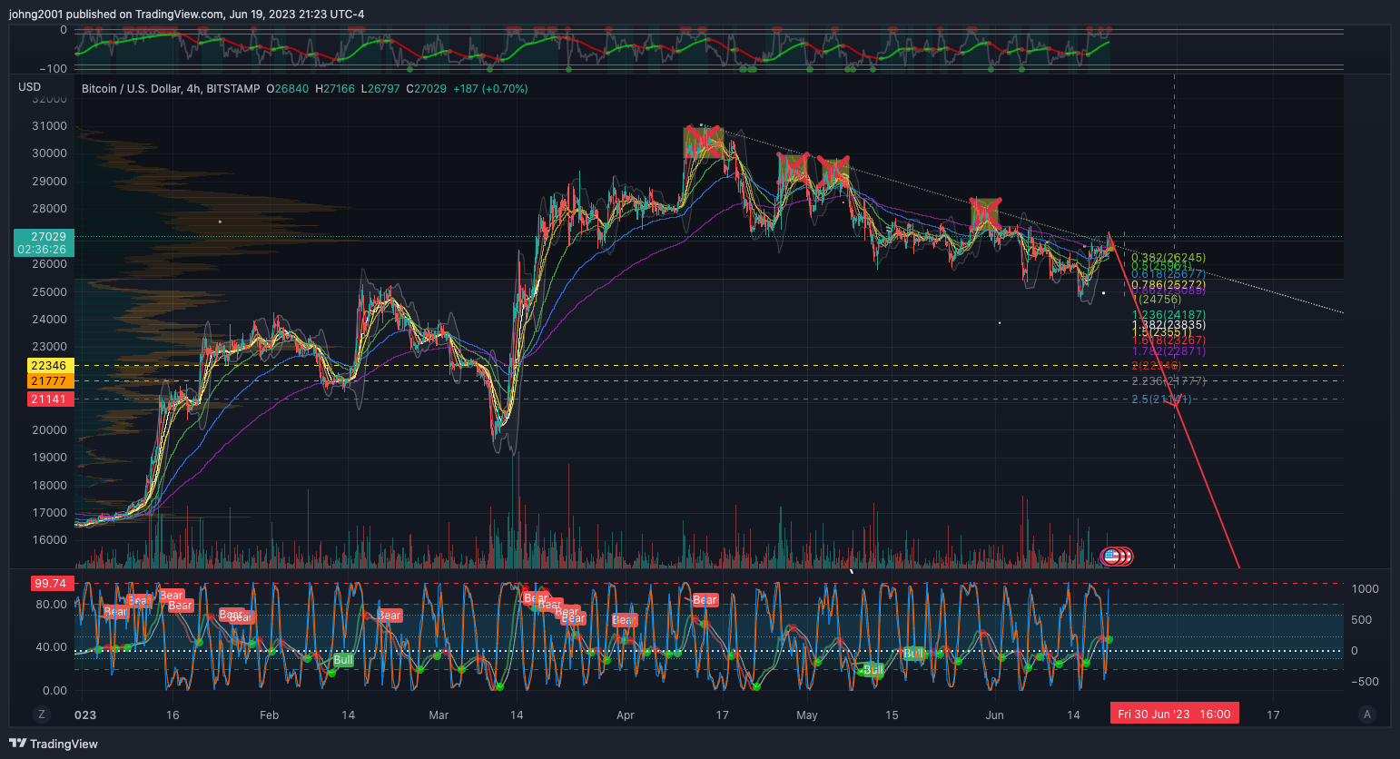Click the Mar label on time axis
This screenshot has width=1400, height=759.
coord(439,715)
